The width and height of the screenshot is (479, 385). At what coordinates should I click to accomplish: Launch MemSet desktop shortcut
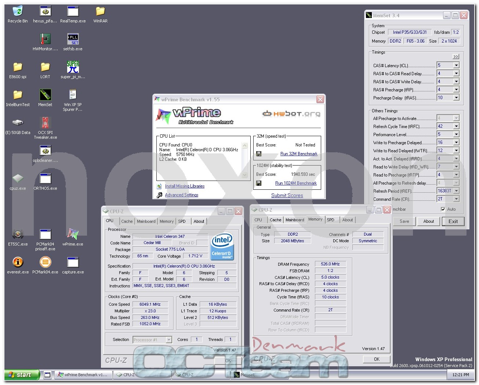coord(45,98)
